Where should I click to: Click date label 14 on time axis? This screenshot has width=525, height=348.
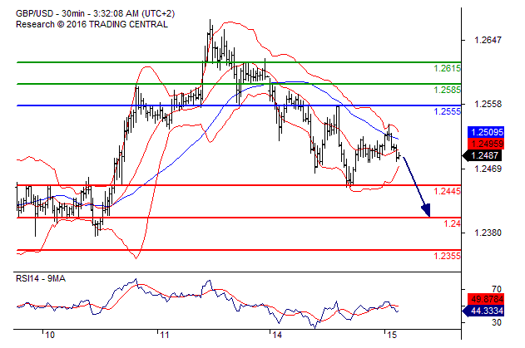tap(277, 335)
